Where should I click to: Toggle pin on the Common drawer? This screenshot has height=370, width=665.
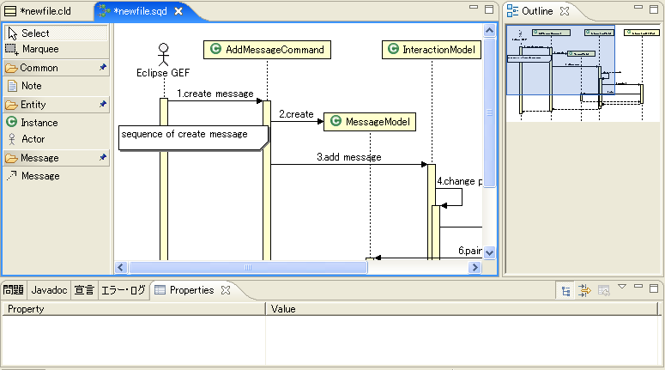pyautogui.click(x=103, y=67)
